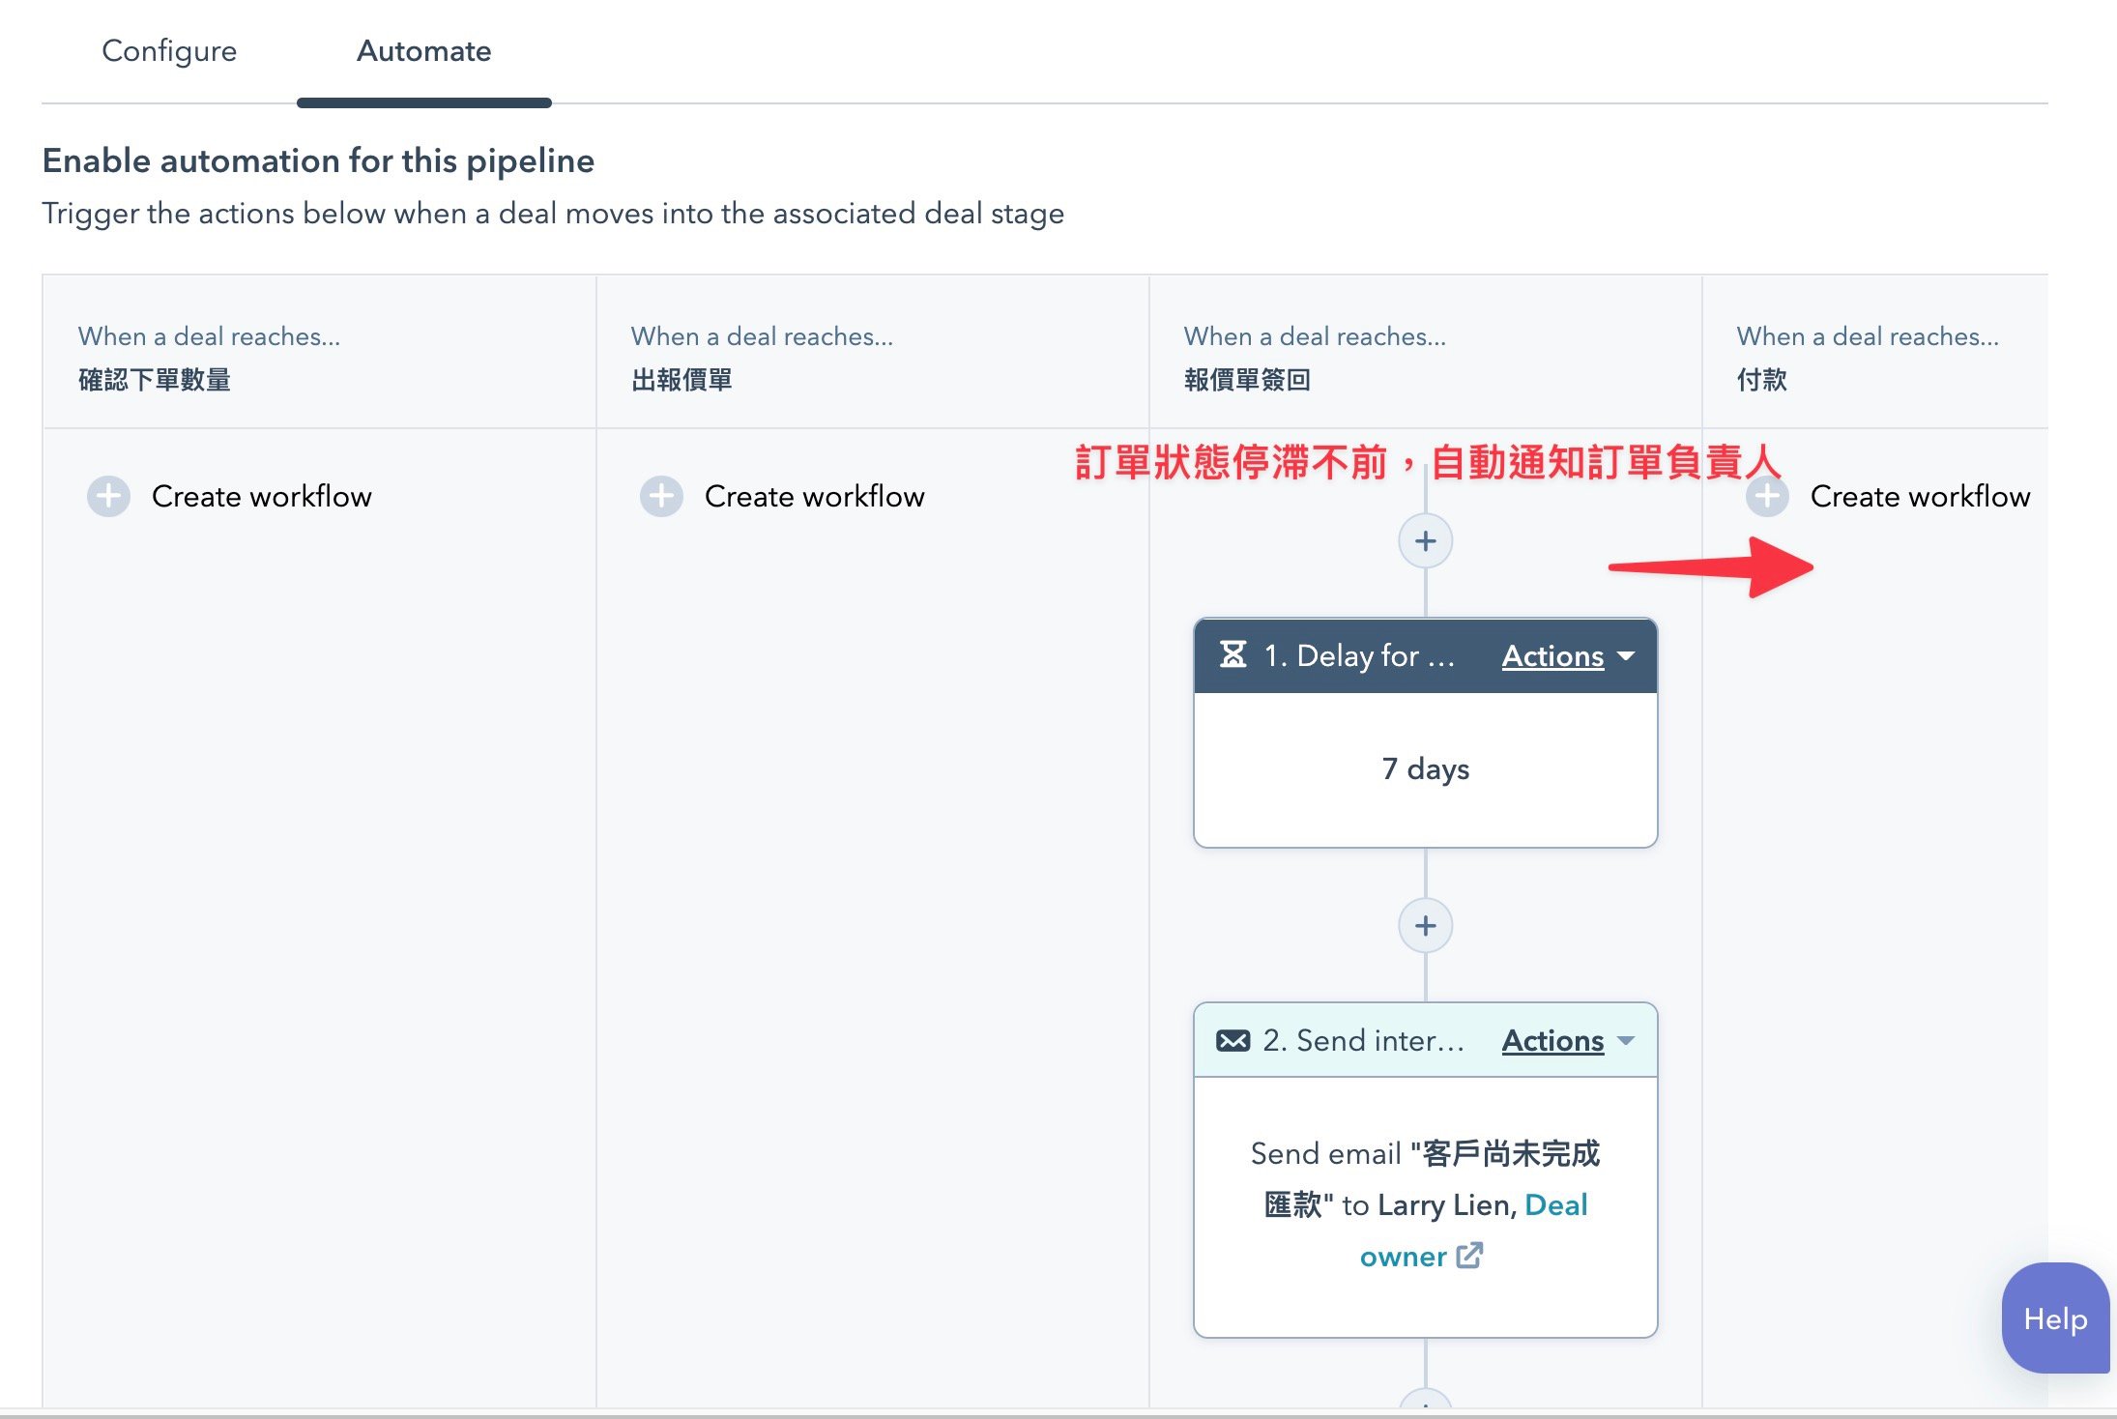
Task: Click the plus icon to create workflow under 付款
Action: tap(1768, 496)
